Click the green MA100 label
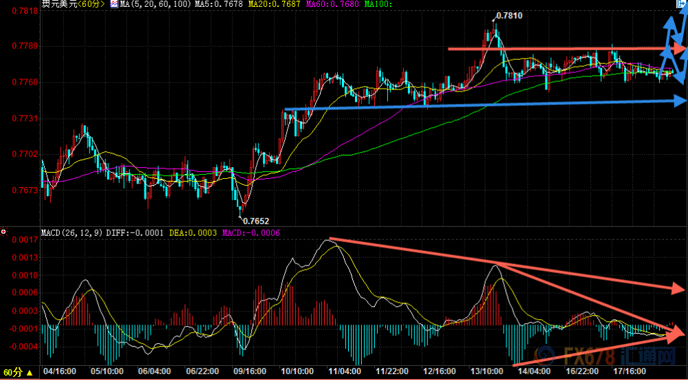This screenshot has width=688, height=381. 380,5
